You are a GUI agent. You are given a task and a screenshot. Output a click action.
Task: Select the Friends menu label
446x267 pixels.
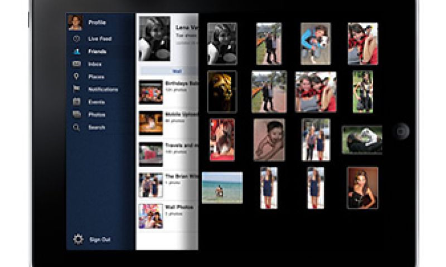coord(96,52)
